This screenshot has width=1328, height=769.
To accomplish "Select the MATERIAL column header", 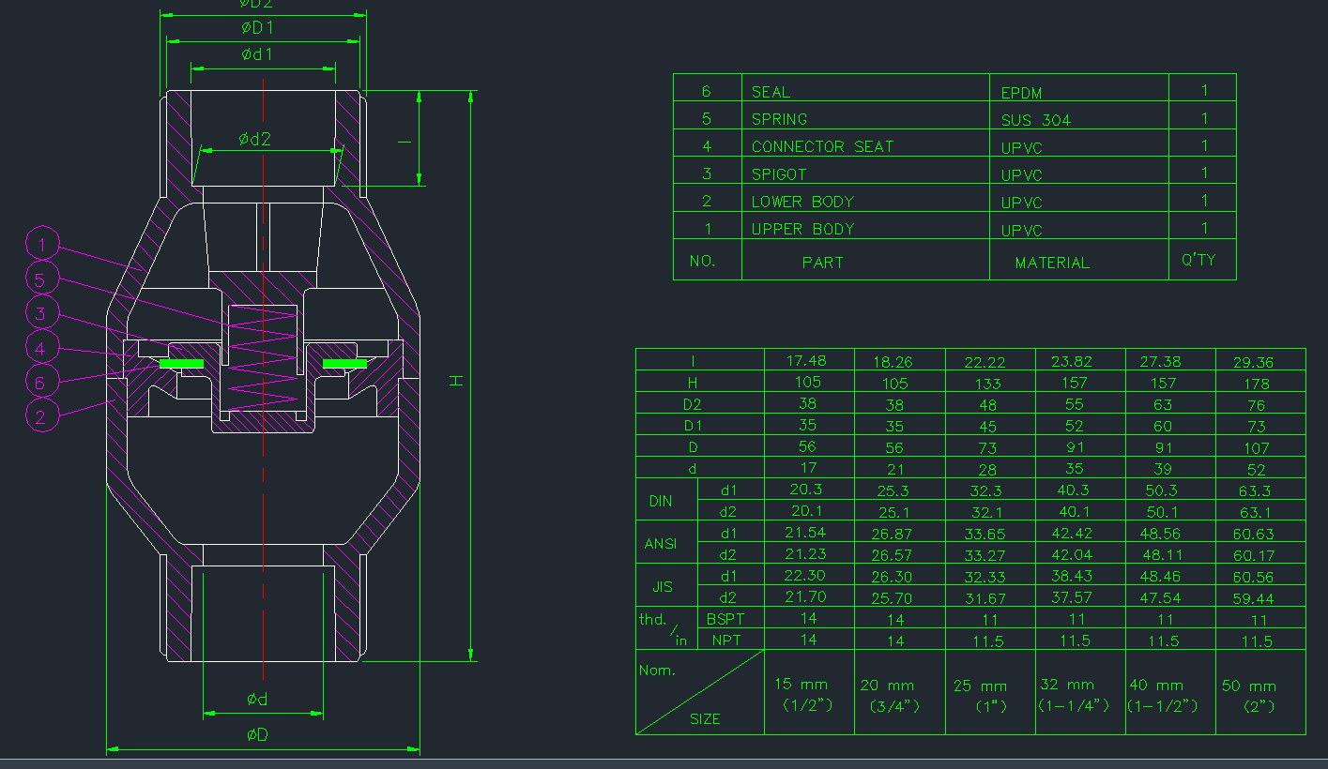I will pos(1052,264).
